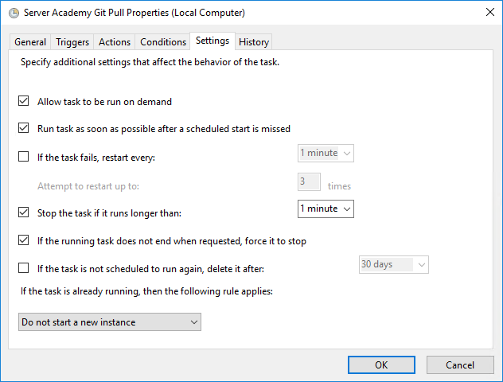Click the restart attempts count field
The image size is (503, 382).
pyautogui.click(x=309, y=182)
